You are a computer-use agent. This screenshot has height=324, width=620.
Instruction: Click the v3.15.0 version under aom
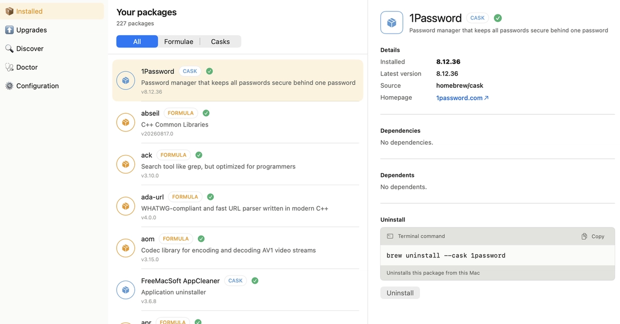coord(150,259)
